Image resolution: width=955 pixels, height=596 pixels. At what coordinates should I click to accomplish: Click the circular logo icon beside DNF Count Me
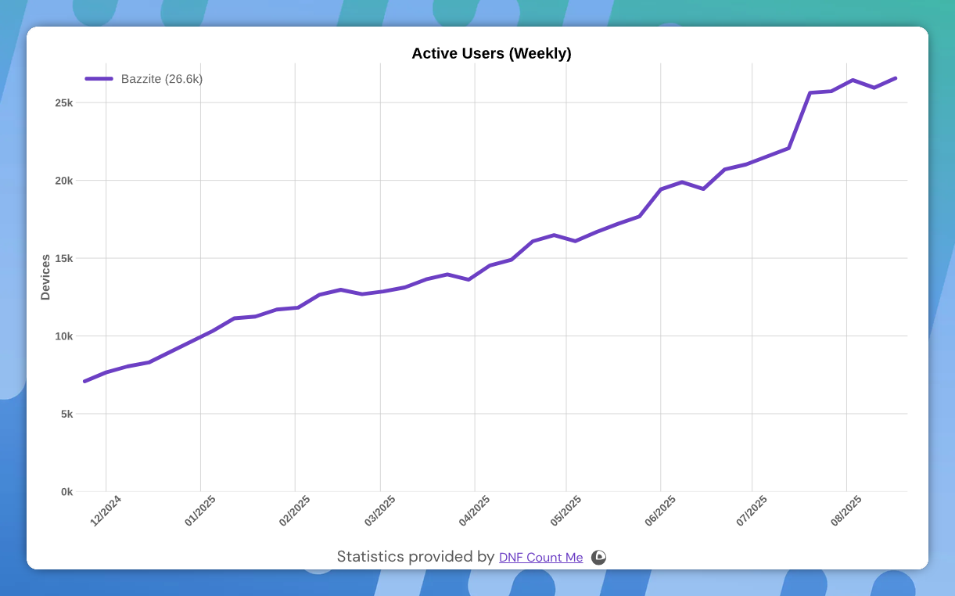[598, 558]
